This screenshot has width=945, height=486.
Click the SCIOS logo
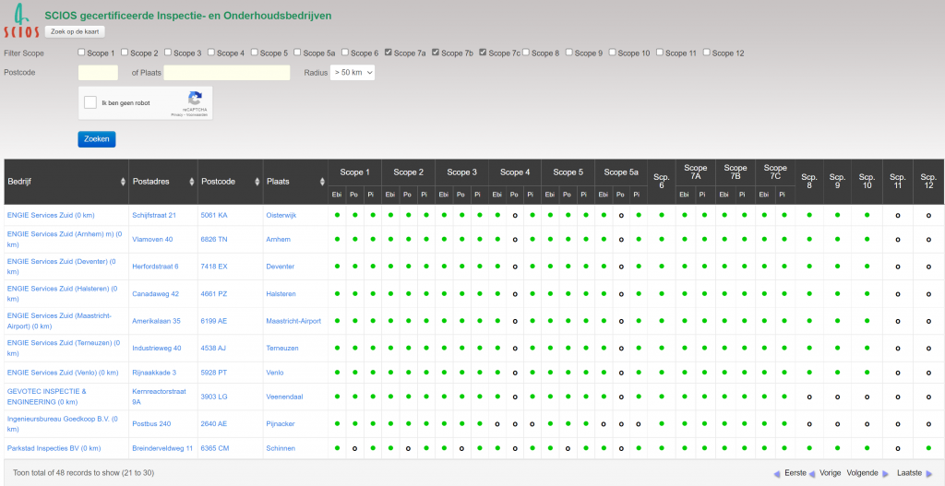pyautogui.click(x=22, y=20)
